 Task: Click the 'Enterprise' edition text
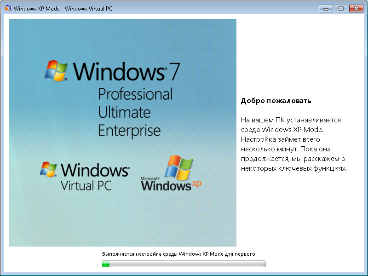click(x=129, y=131)
